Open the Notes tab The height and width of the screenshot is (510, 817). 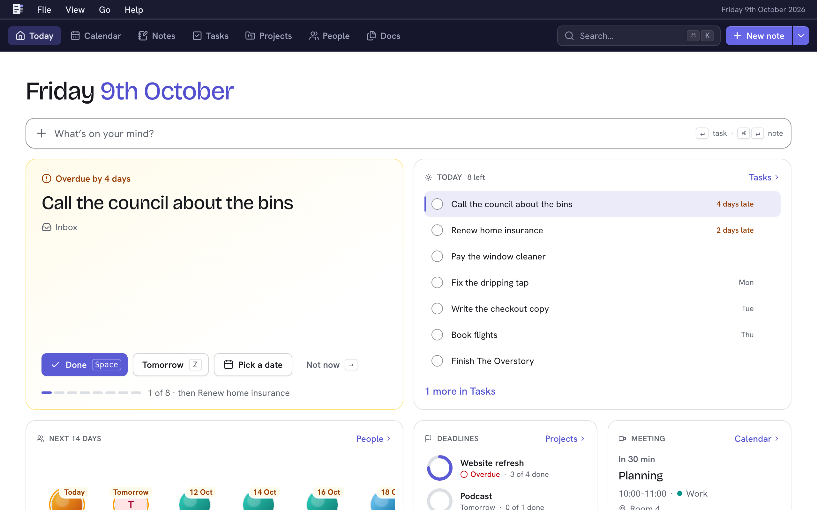tap(157, 36)
